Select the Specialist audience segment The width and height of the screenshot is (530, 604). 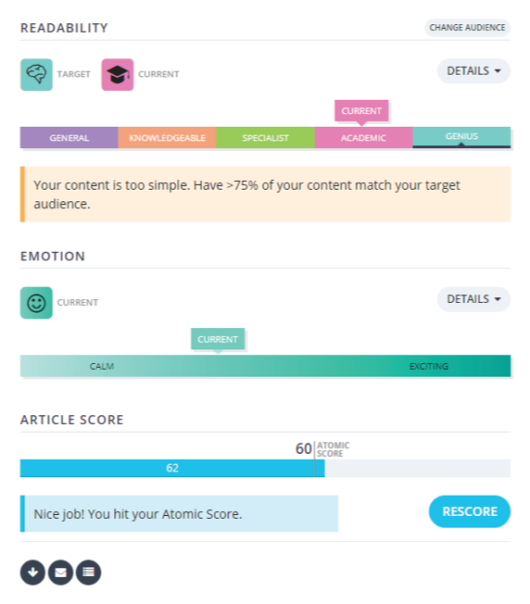coord(265,138)
